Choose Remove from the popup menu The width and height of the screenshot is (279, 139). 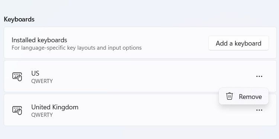[243, 96]
